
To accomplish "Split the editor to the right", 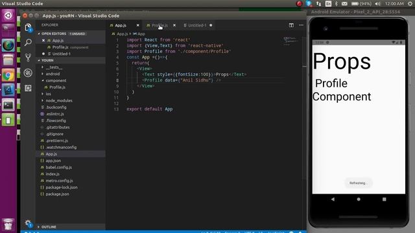I will click(x=291, y=25).
